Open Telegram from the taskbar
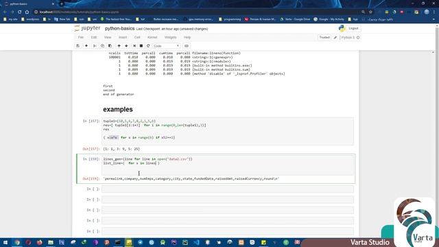The width and height of the screenshot is (439, 247). pyautogui.click(x=140, y=242)
